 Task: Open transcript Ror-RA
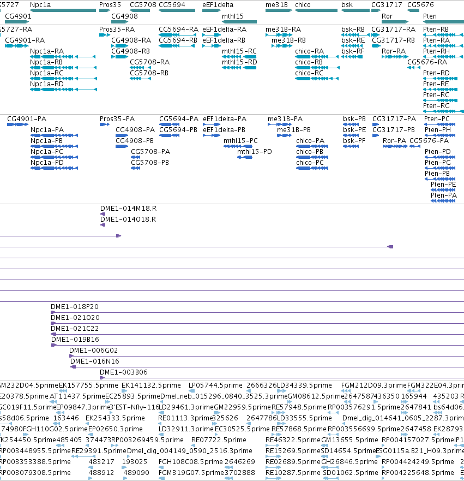tap(394, 51)
